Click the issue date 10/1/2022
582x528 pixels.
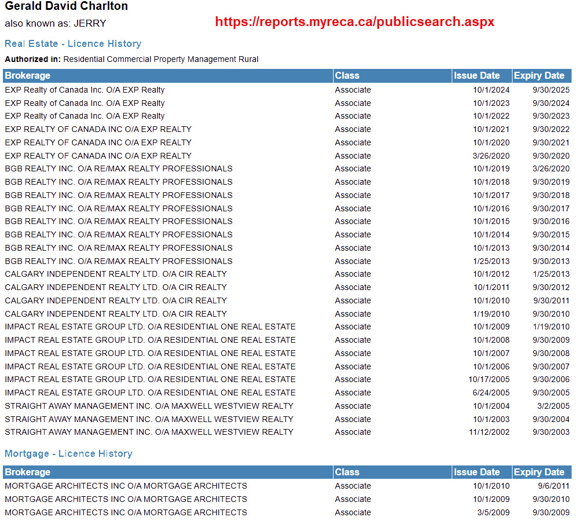pos(491,116)
